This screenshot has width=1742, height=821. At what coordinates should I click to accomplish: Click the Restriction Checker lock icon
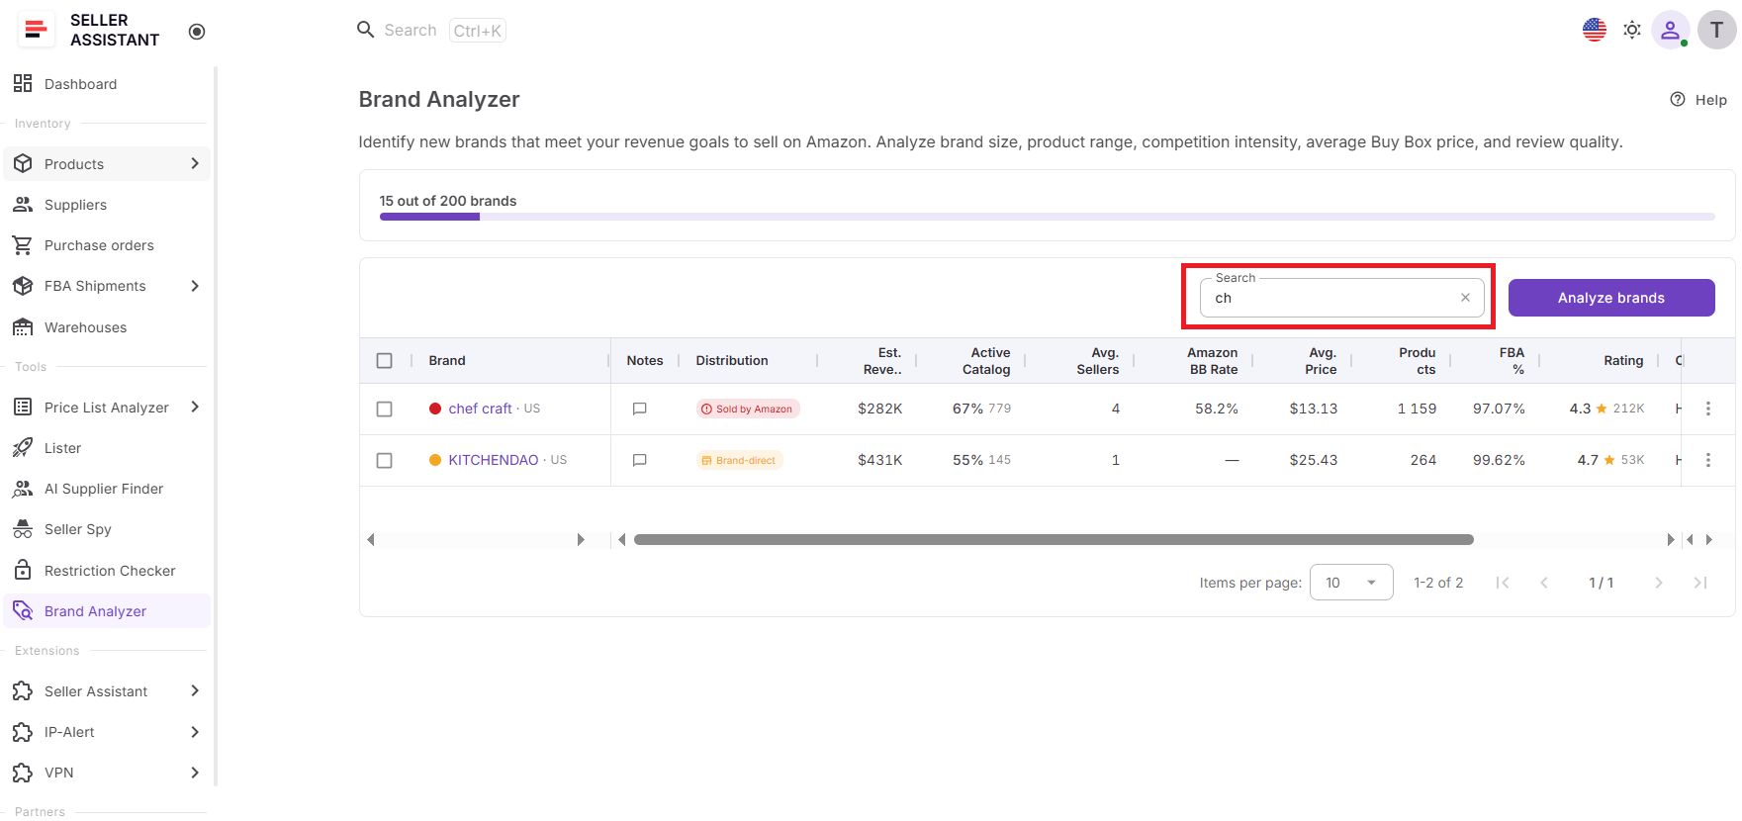23,571
